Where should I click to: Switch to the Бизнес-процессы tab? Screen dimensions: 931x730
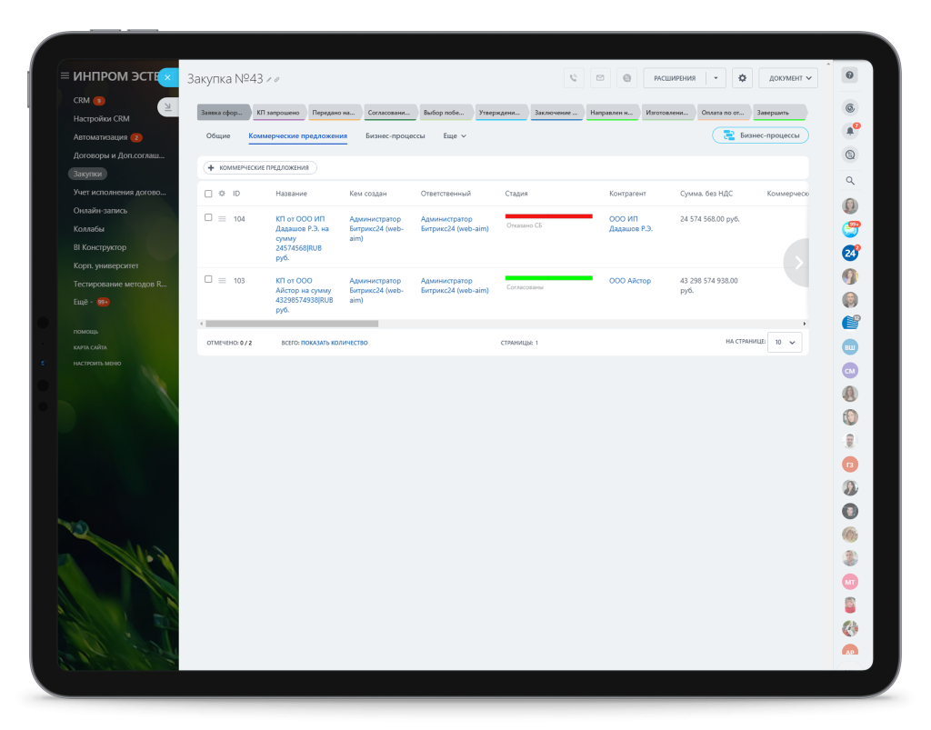click(x=395, y=136)
